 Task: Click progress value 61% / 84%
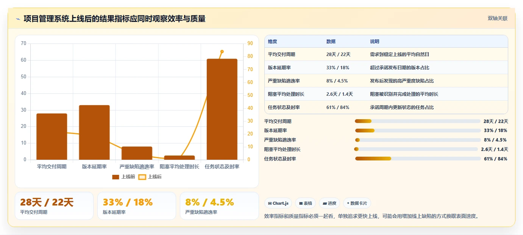tap(495, 159)
